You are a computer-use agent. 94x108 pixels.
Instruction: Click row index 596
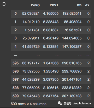pyautogui.click(x=15, y=71)
